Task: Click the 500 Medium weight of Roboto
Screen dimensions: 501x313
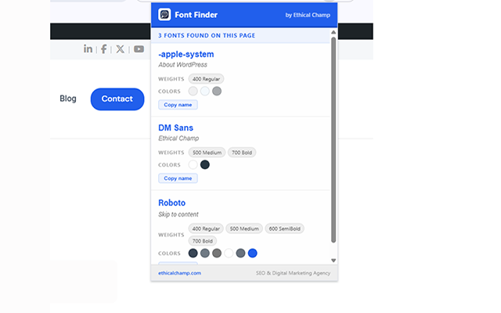Action: 244,228
